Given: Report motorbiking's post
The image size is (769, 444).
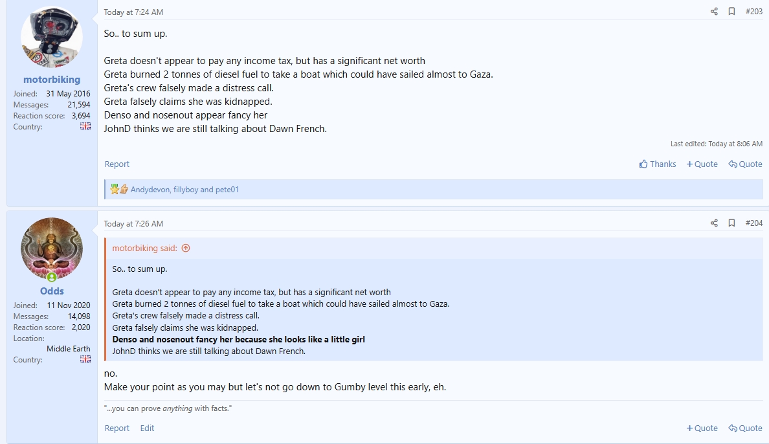Looking at the screenshot, I should click(117, 164).
